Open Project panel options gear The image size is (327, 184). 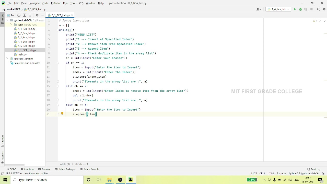37,15
